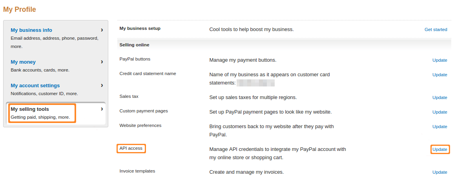Click 'Manage my payment buttons' description

coord(243,60)
